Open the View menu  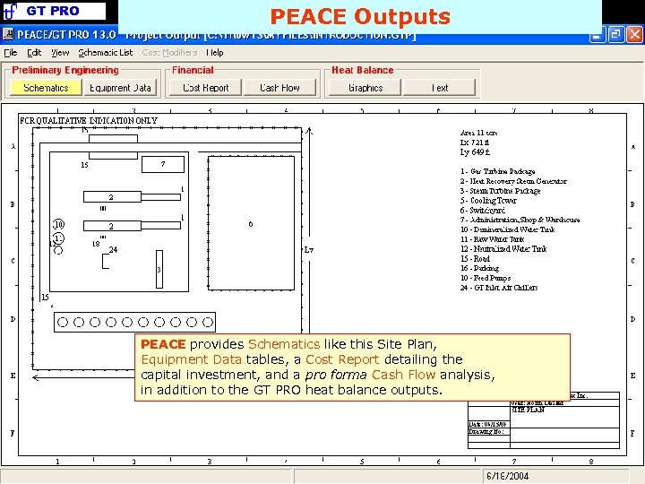[60, 53]
